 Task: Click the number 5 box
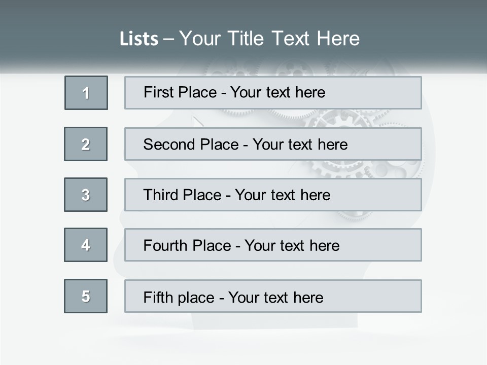86,296
